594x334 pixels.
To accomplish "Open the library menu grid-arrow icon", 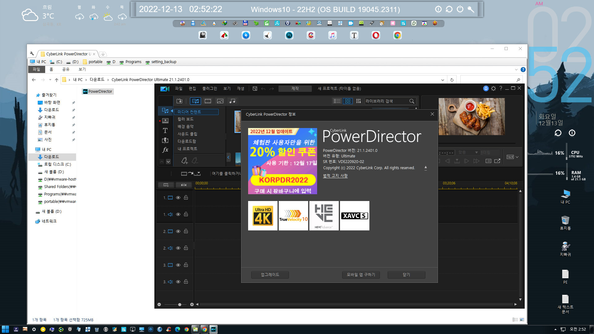I will (x=359, y=101).
